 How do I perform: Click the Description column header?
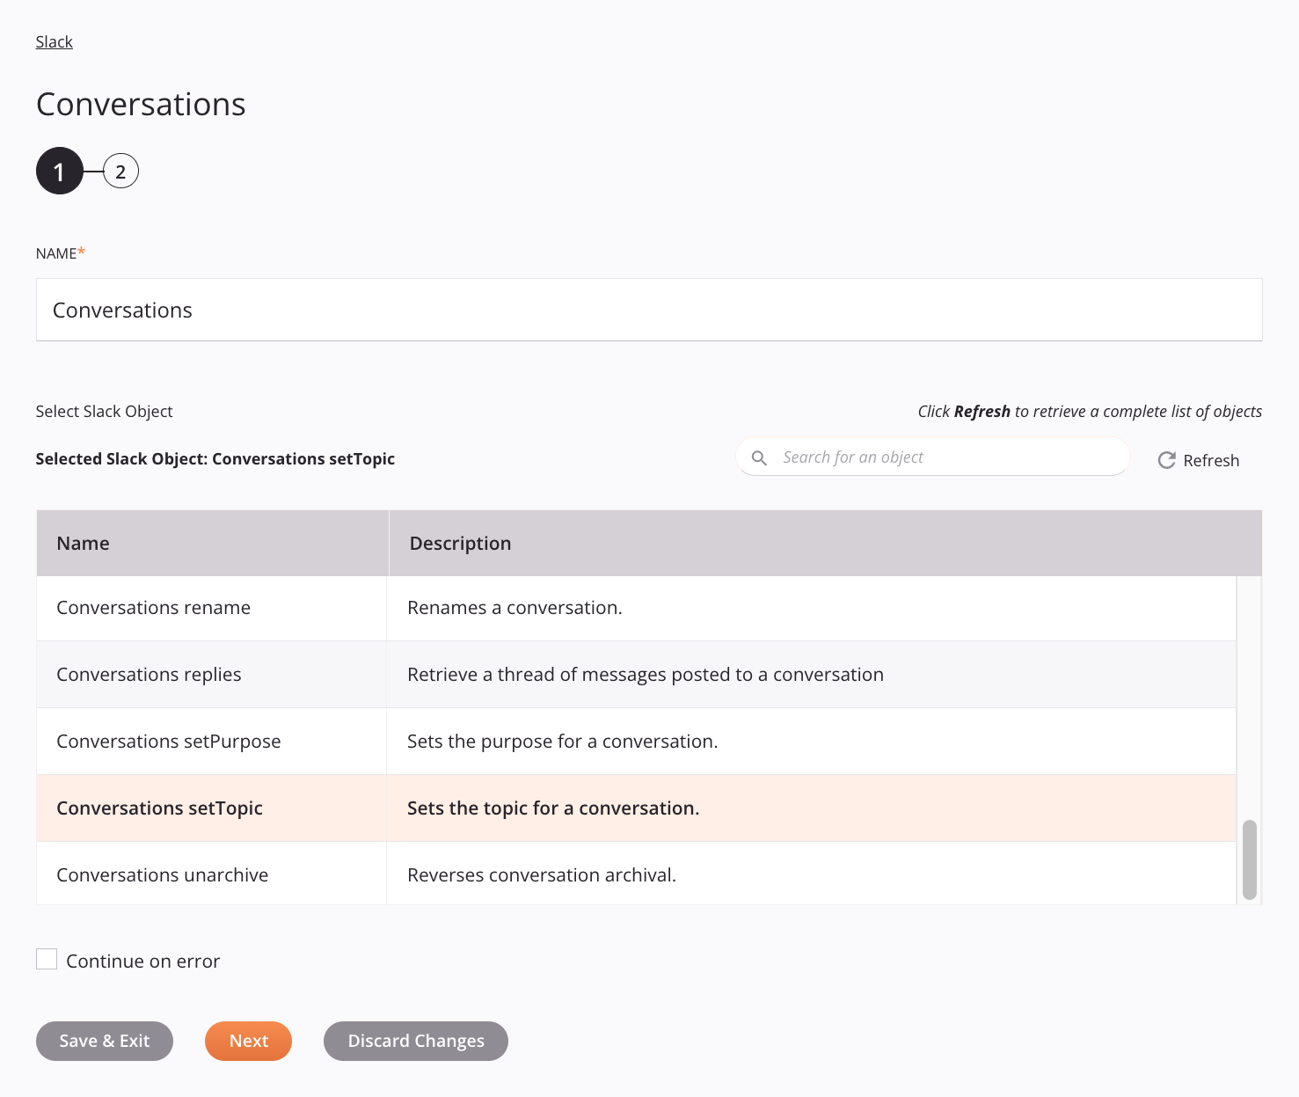pos(825,543)
